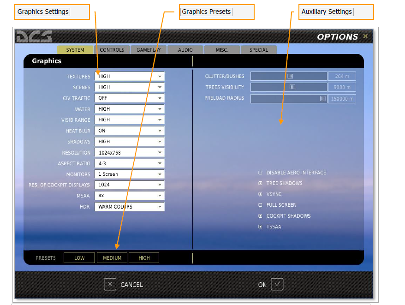Close the Options window with X
Viewport: 405px width, 305px height.
(x=365, y=36)
